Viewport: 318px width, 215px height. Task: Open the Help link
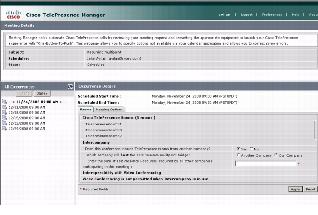click(x=295, y=15)
